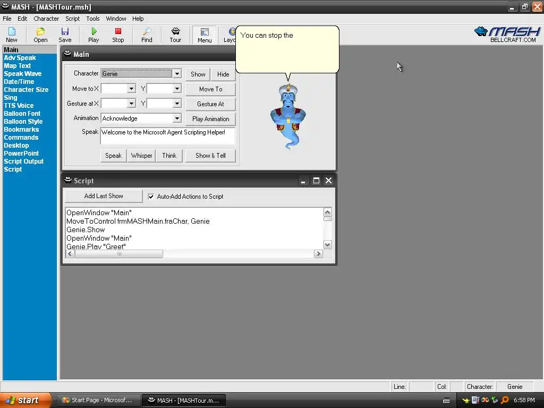Click into the Speak text field
Screen dimensions: 544x408
[x=167, y=135]
